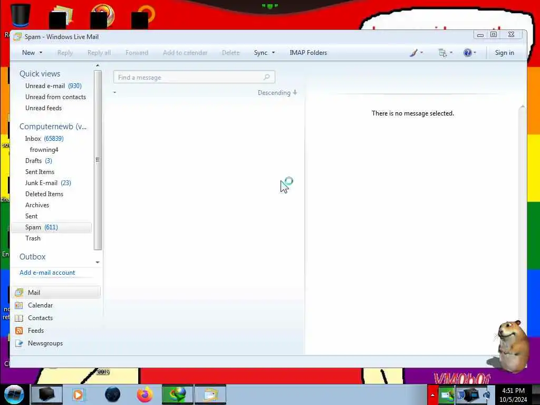This screenshot has height=405, width=540.
Task: Open the Archives folder
Action: click(x=37, y=205)
